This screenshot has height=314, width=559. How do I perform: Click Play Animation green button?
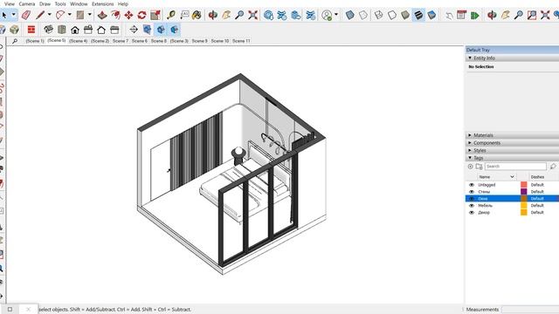(x=474, y=15)
